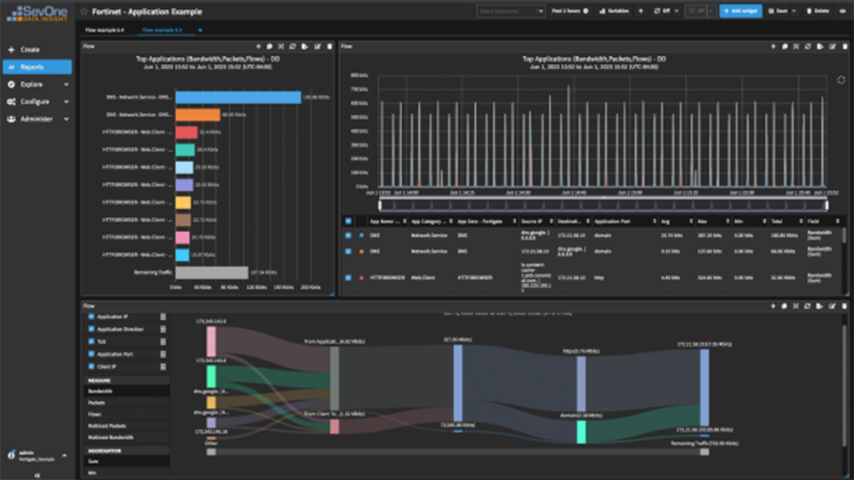
Task: Expand the admin user menu chevron
Action: (64, 455)
